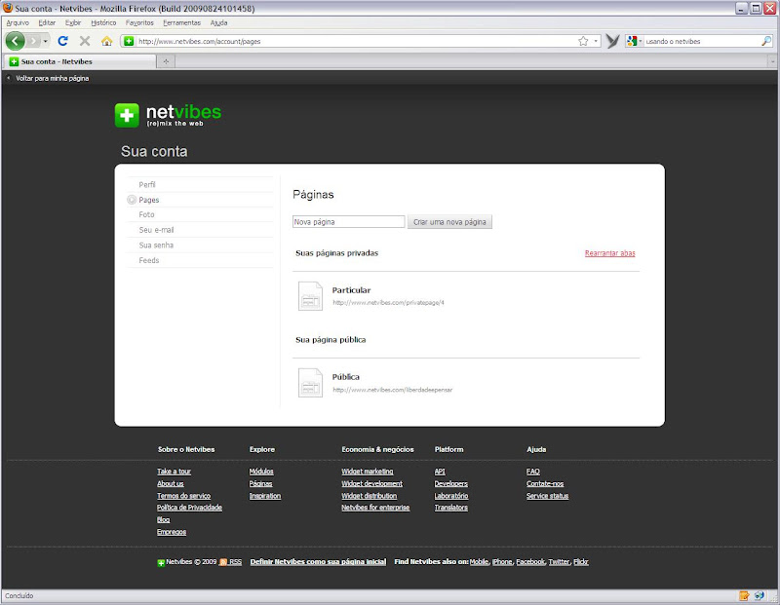Click the Voltar para minha página link
Viewport: 780px width, 605px height.
pos(53,78)
